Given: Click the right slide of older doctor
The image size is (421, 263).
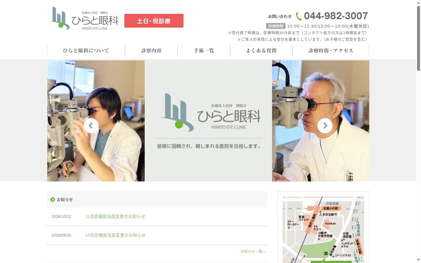Looking at the screenshot, I should [x=321, y=121].
